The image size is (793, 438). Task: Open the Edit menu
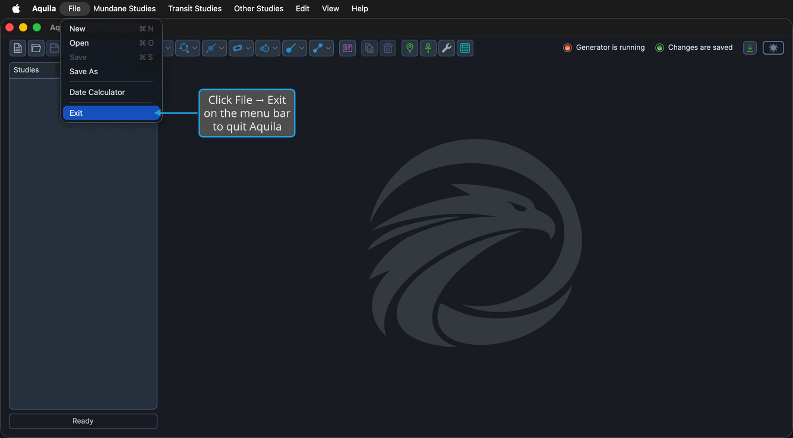point(302,8)
